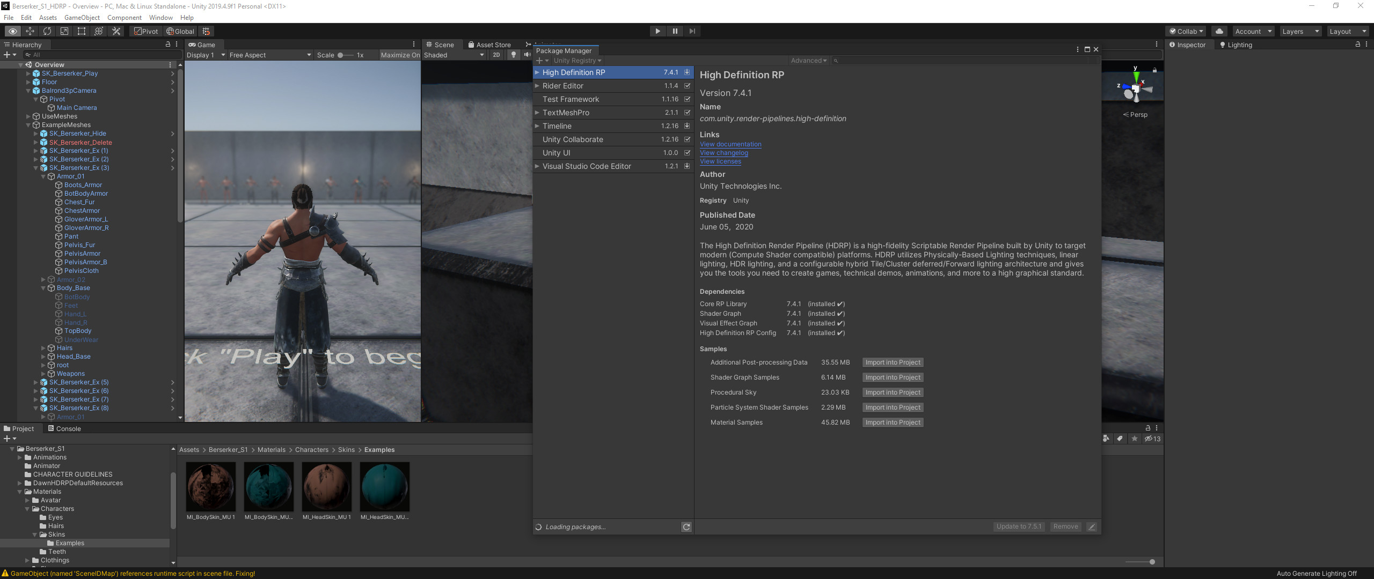Switch to the Console tab
This screenshot has width=1374, height=579.
click(x=64, y=428)
